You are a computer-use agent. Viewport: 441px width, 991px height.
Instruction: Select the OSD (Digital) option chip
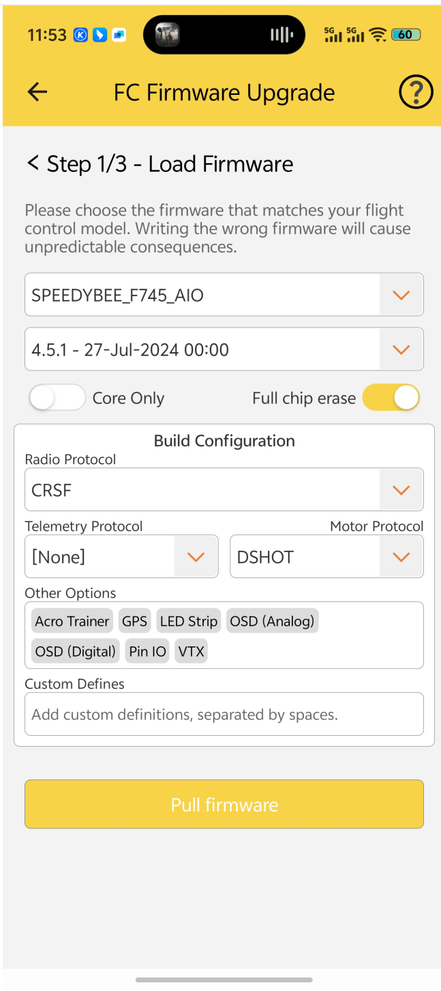pos(75,651)
